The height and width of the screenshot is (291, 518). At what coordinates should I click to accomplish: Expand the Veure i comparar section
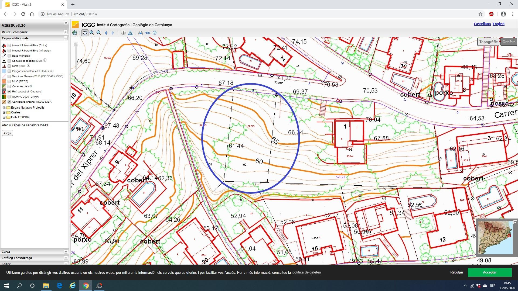tap(66, 32)
